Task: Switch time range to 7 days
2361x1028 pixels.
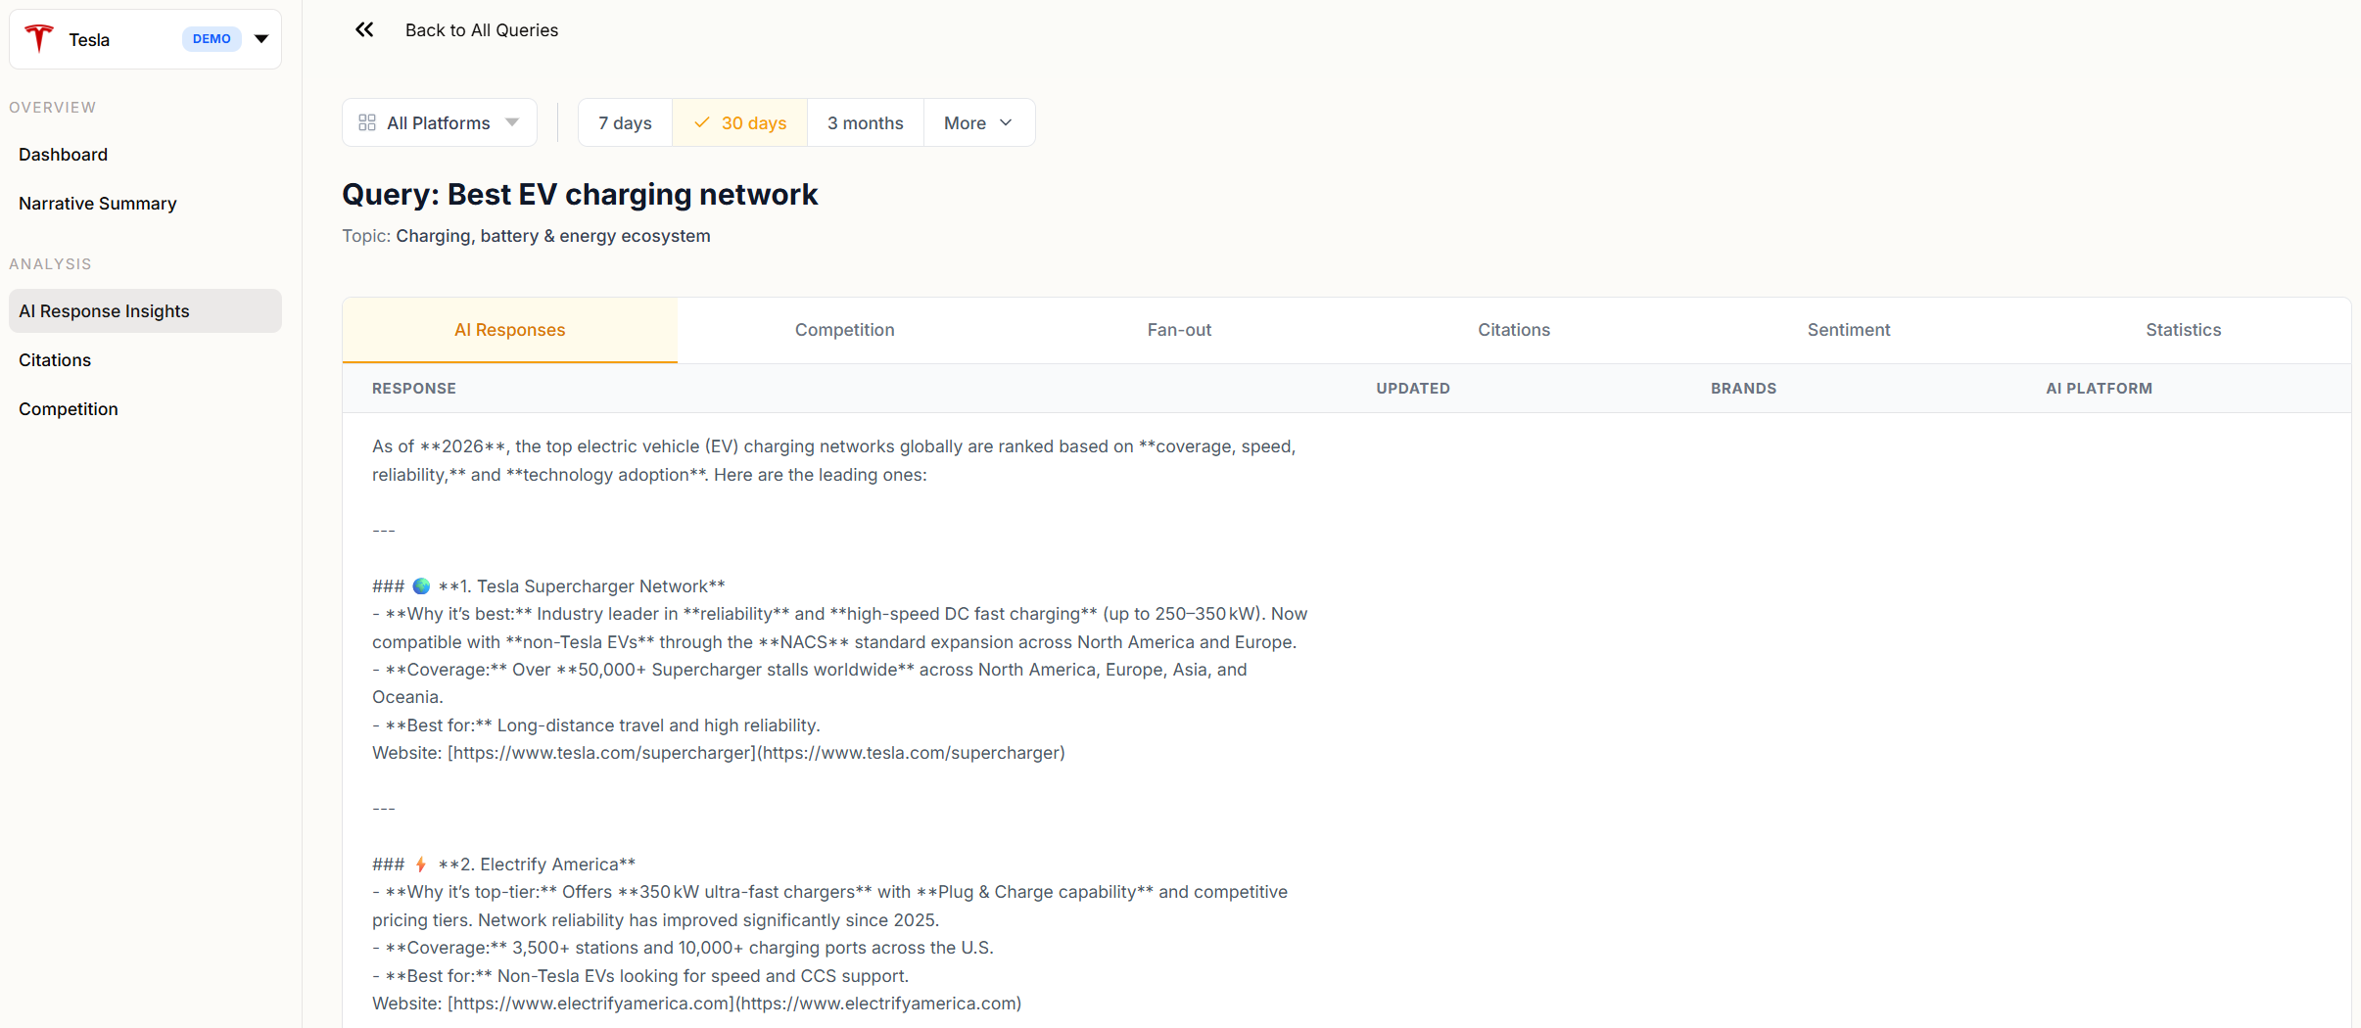Action: [x=625, y=123]
